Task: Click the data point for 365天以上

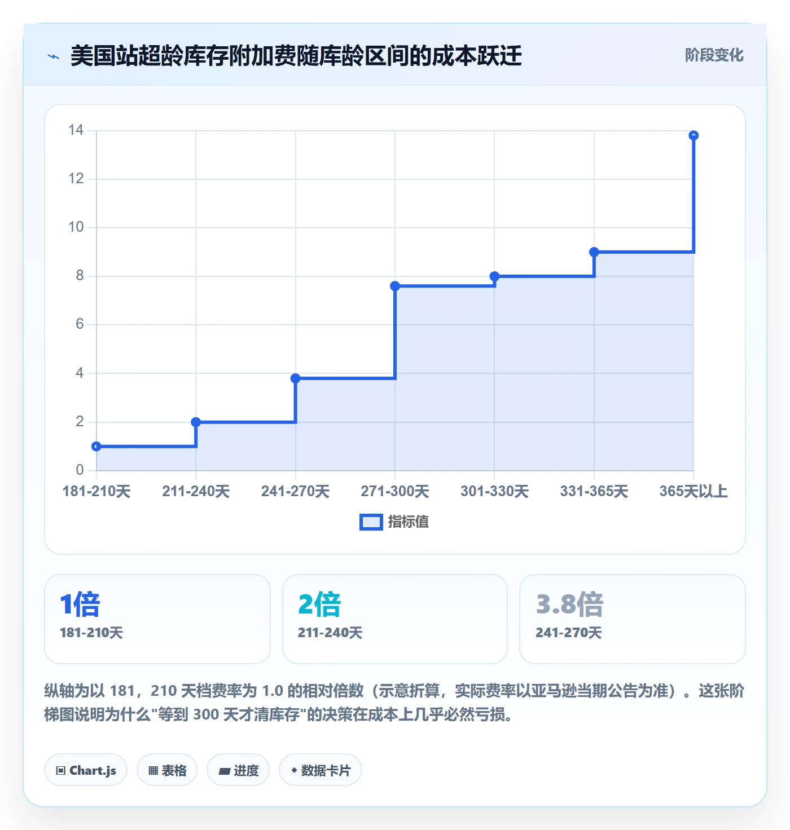Action: 694,135
